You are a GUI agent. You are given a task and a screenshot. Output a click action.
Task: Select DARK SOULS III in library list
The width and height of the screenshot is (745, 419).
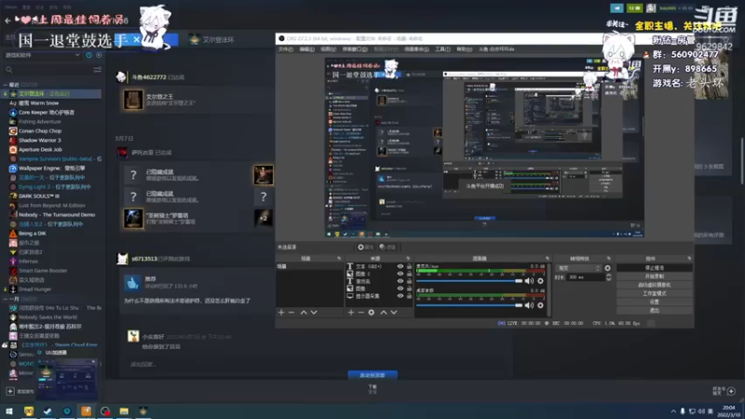pos(39,196)
